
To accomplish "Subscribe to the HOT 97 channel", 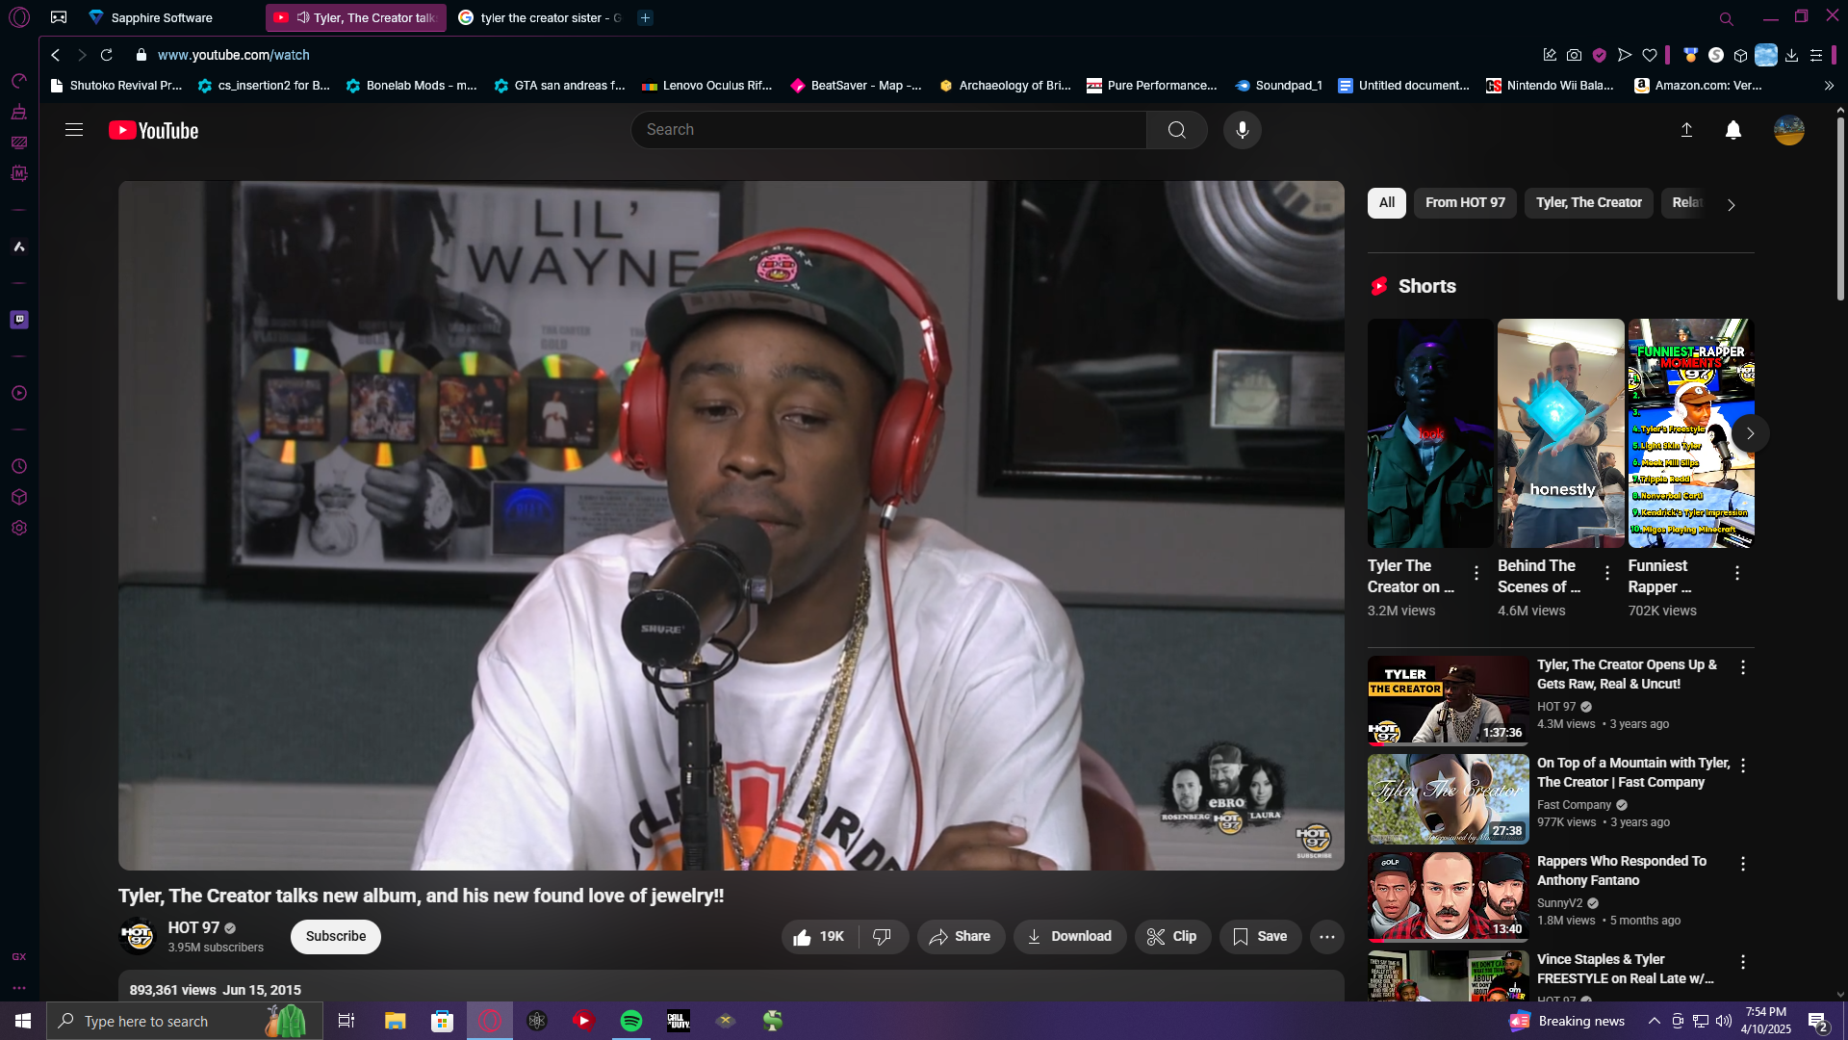I will click(x=335, y=936).
